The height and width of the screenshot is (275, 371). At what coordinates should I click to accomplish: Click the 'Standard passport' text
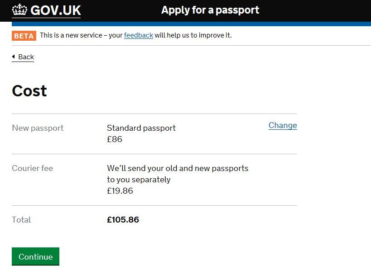(141, 128)
